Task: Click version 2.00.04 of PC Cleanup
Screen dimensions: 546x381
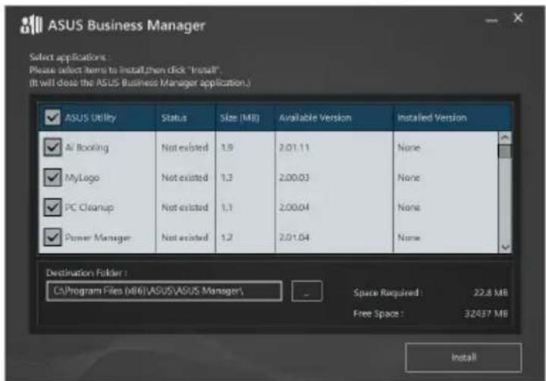Action: point(294,208)
